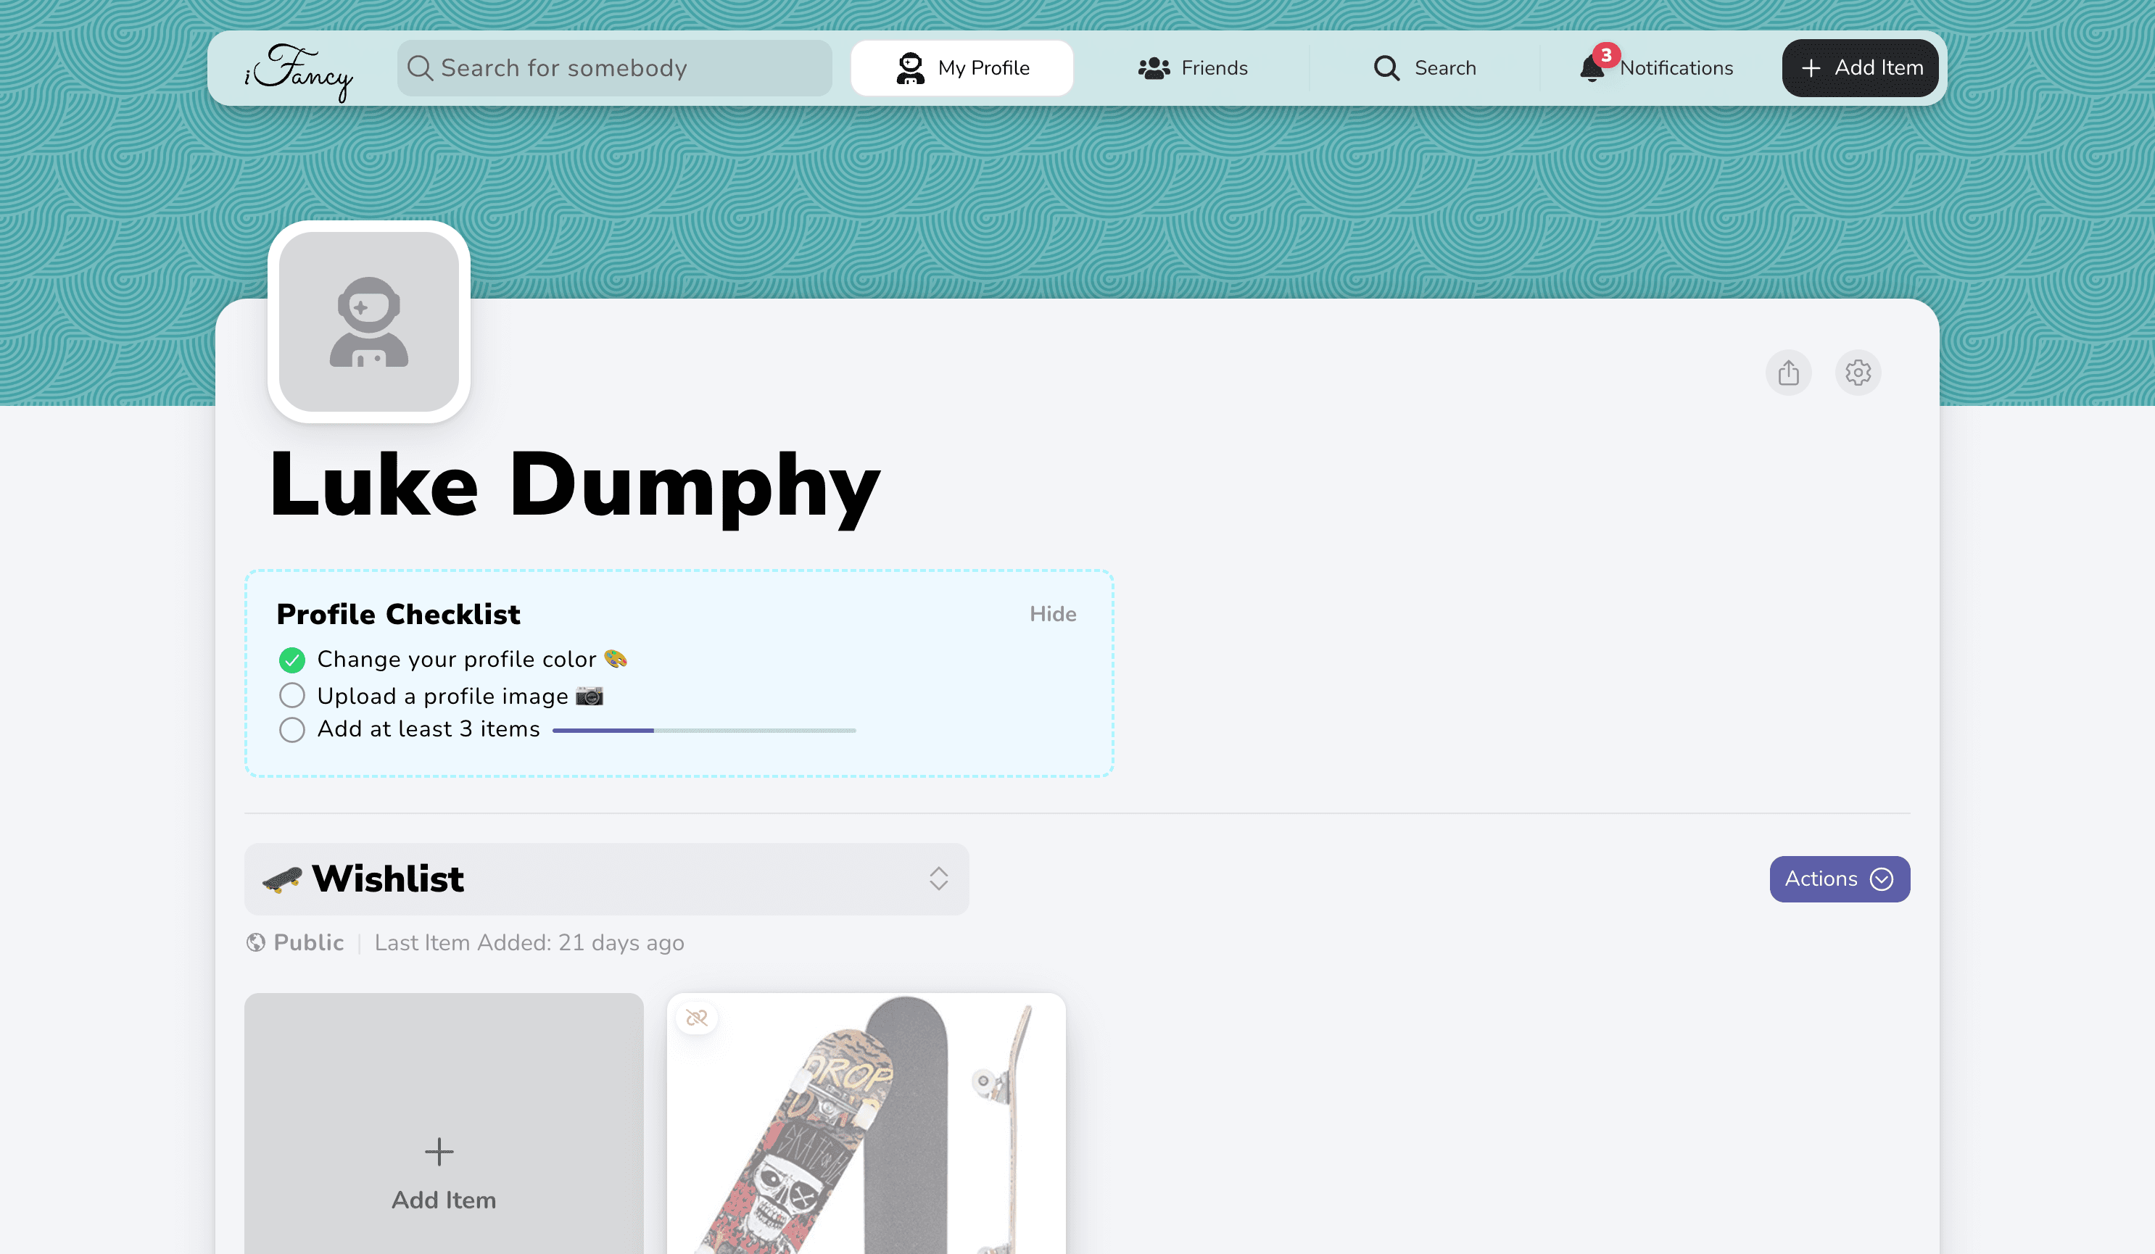Image resolution: width=2155 pixels, height=1254 pixels.
Task: Click the 'Upload a profile image' text
Action: 442,696
